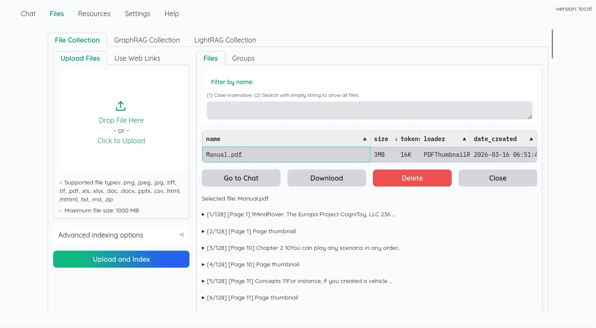Select the Use Web Links tab
Viewport: 596px width, 328px height.
pos(137,58)
